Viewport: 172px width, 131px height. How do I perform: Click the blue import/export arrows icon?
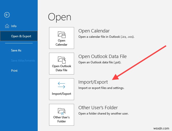61,85
